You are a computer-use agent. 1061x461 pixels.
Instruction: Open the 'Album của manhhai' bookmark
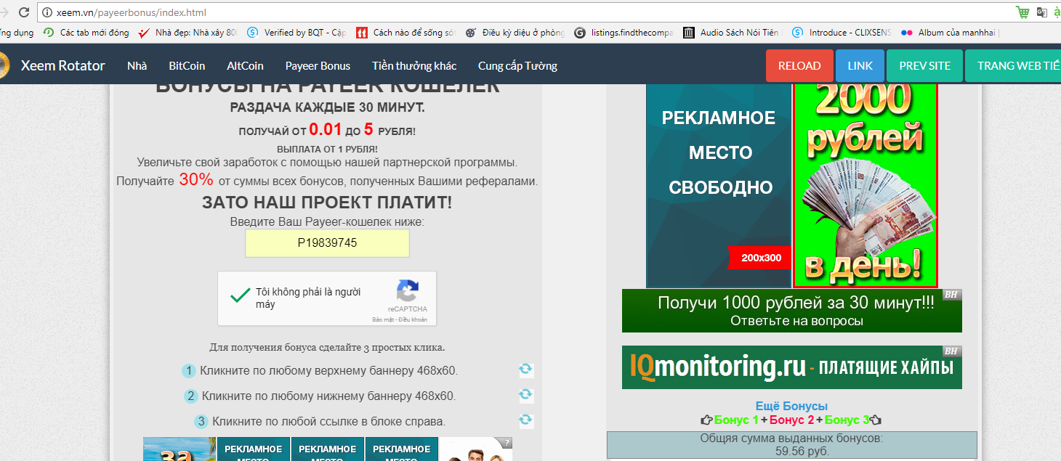click(x=951, y=33)
